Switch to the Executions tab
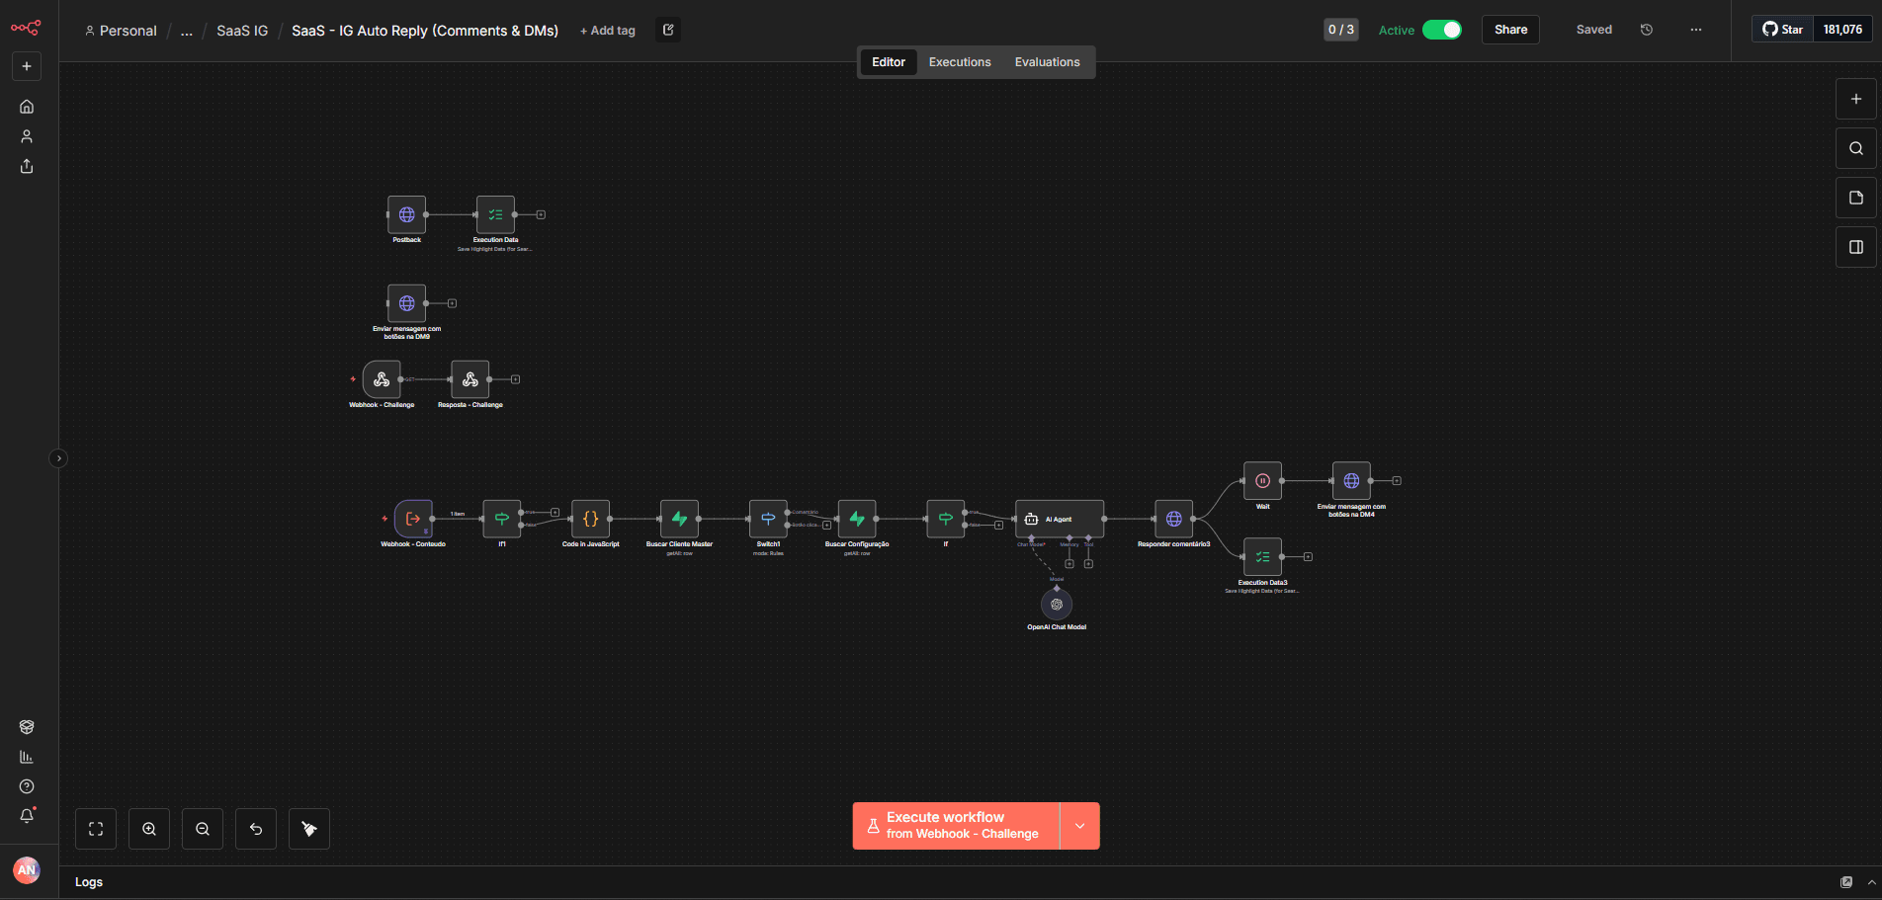This screenshot has width=1882, height=900. [959, 62]
